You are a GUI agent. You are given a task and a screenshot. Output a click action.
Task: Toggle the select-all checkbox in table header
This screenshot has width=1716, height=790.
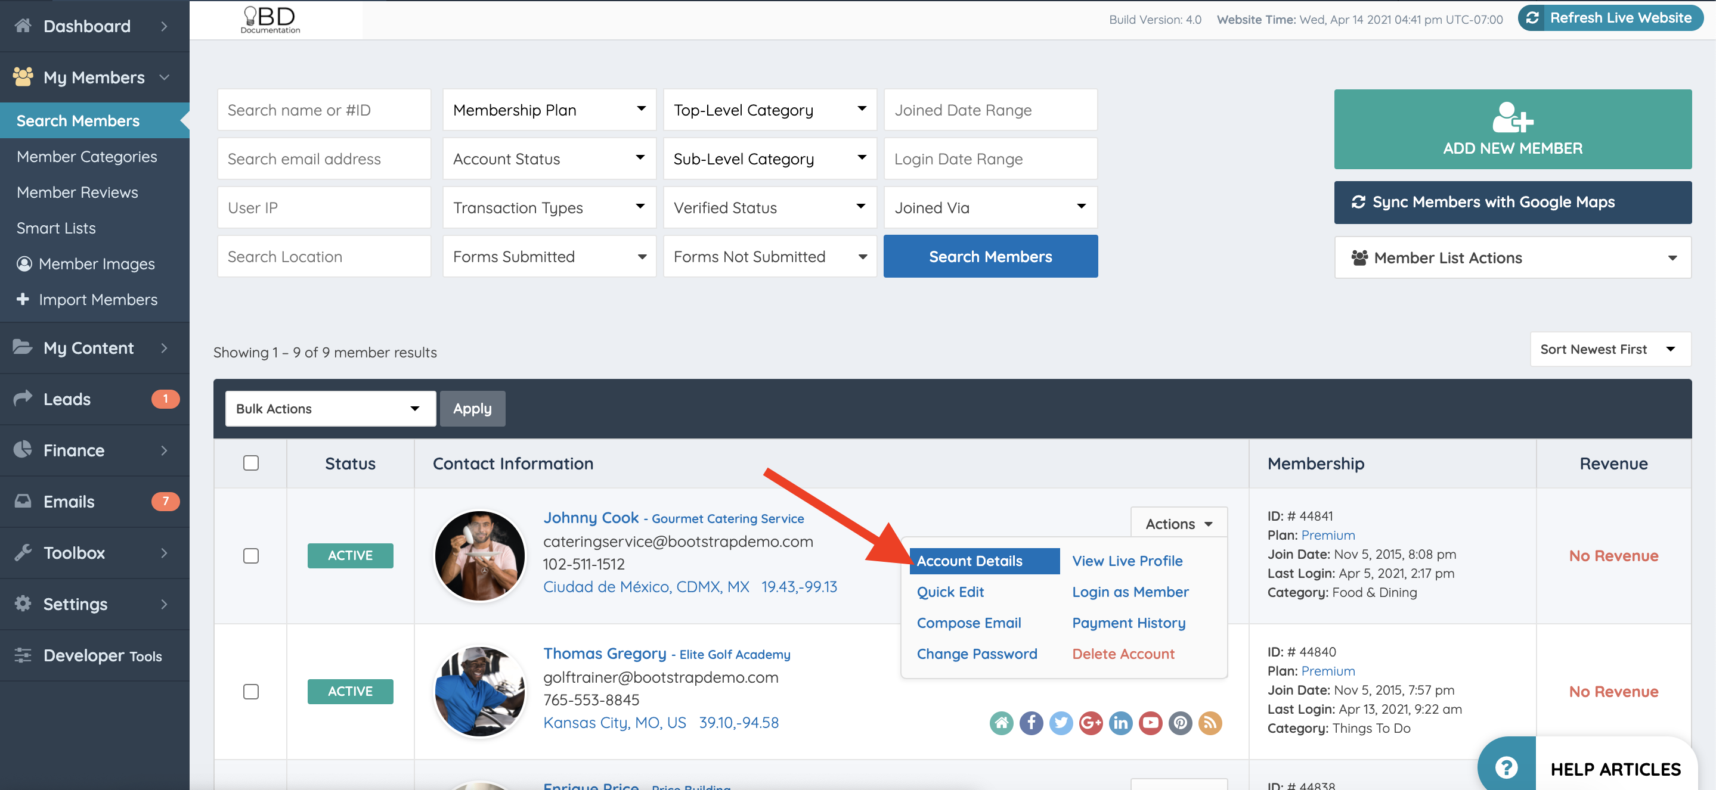pos(251,462)
